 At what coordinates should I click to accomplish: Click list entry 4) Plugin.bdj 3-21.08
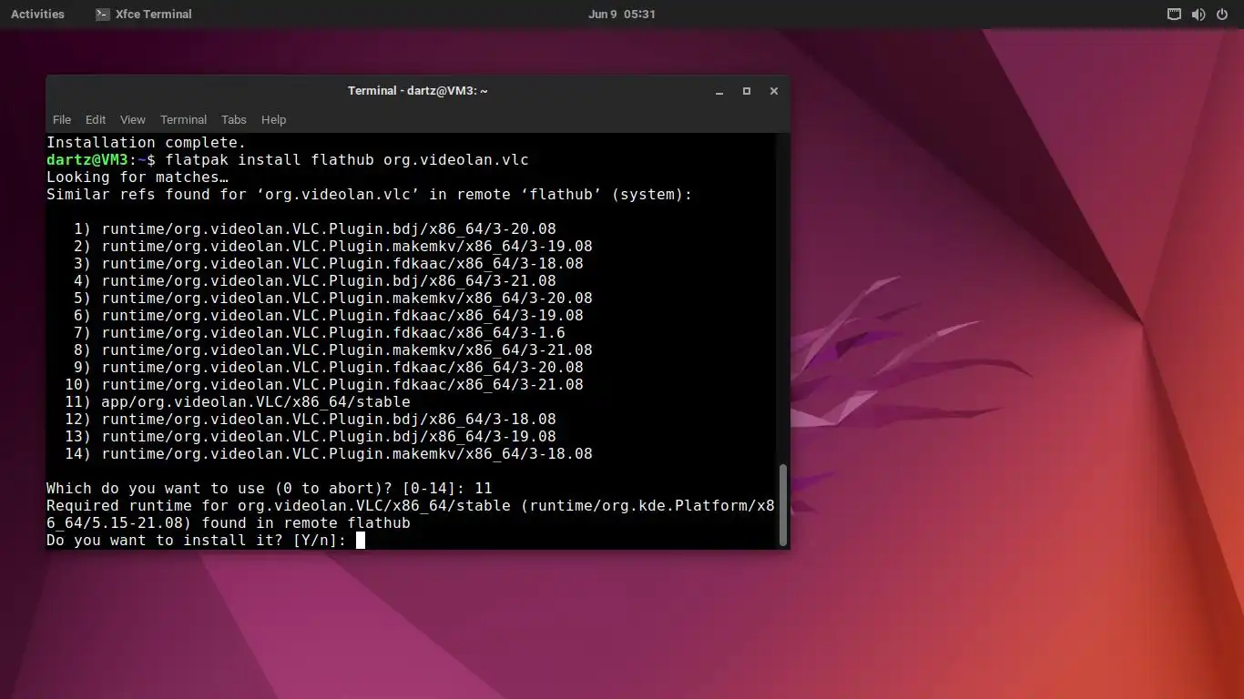pyautogui.click(x=315, y=281)
